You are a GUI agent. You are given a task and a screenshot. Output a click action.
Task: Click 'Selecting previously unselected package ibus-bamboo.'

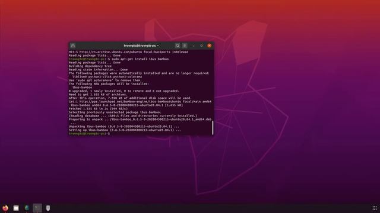click(x=115, y=112)
